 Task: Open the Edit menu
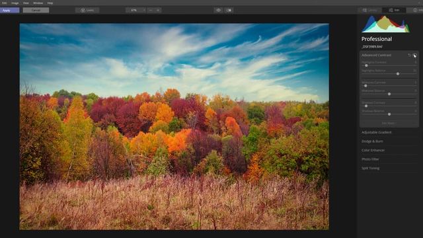pyautogui.click(x=5, y=3)
